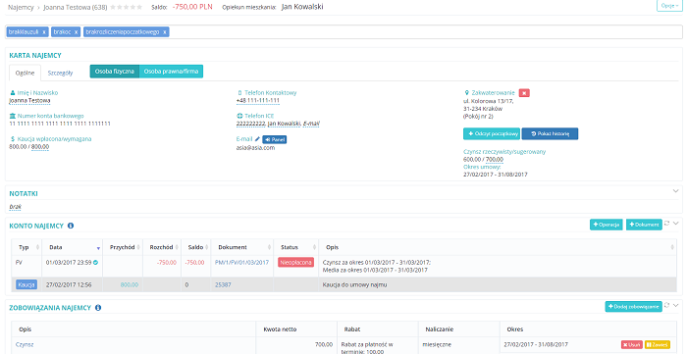Sort the table by Data column
The height and width of the screenshot is (354, 687).
pyautogui.click(x=73, y=247)
